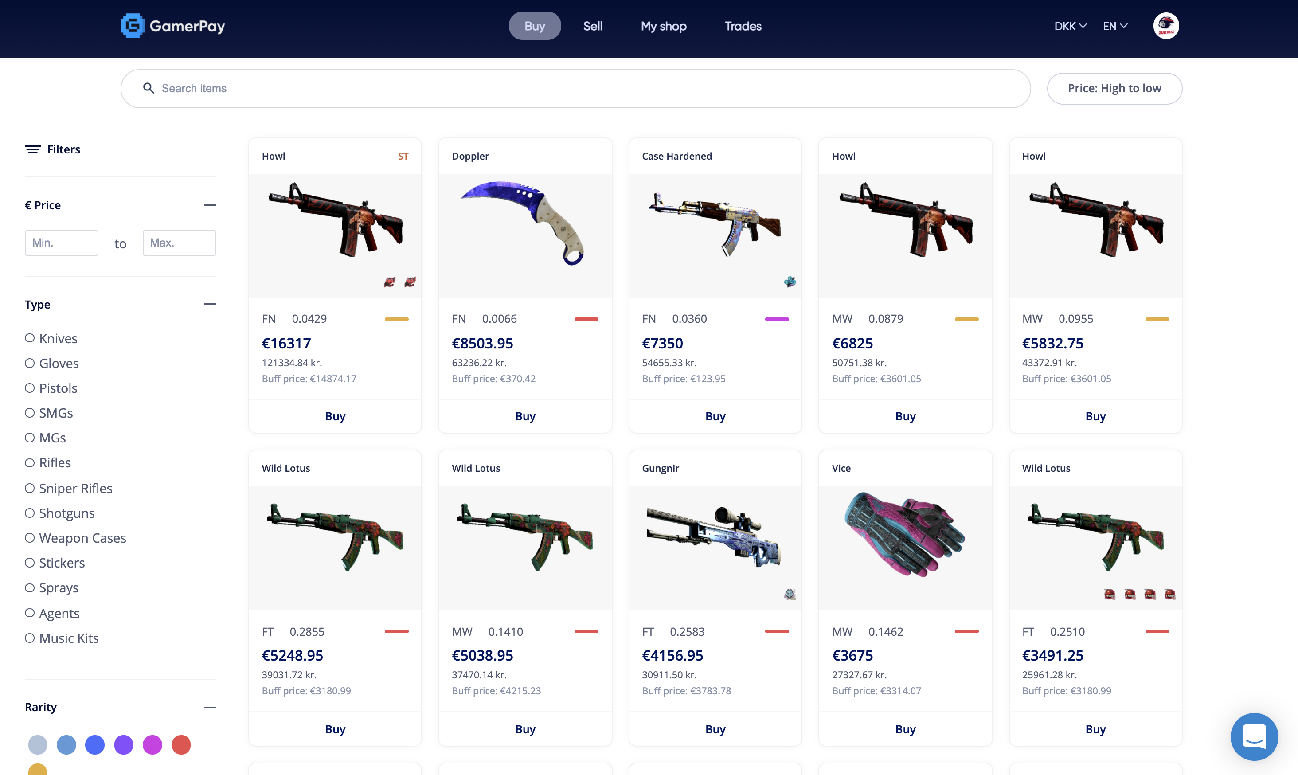The width and height of the screenshot is (1298, 775).
Task: Click the sticker icon on Case Hardened card
Action: point(790,282)
